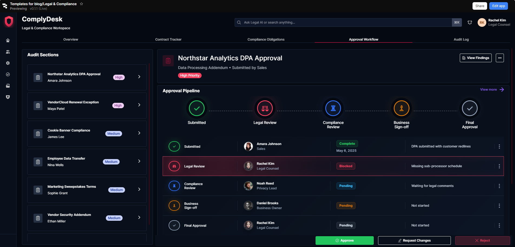The height and width of the screenshot is (247, 515).
Task: Open the Compliance Obligations tab
Action: [x=266, y=39]
